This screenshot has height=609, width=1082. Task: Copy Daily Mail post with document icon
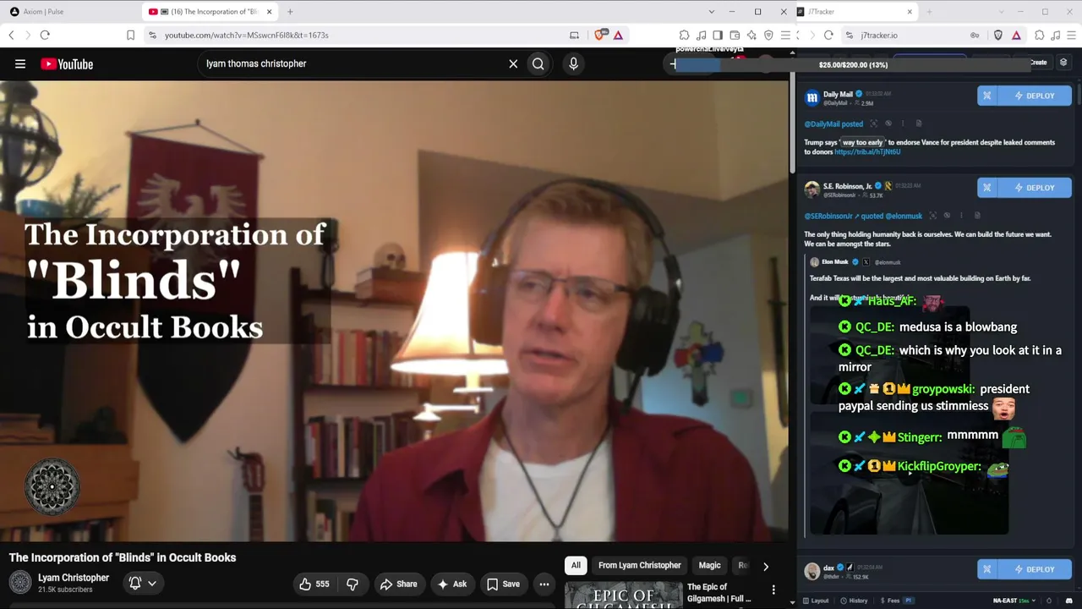coord(919,123)
